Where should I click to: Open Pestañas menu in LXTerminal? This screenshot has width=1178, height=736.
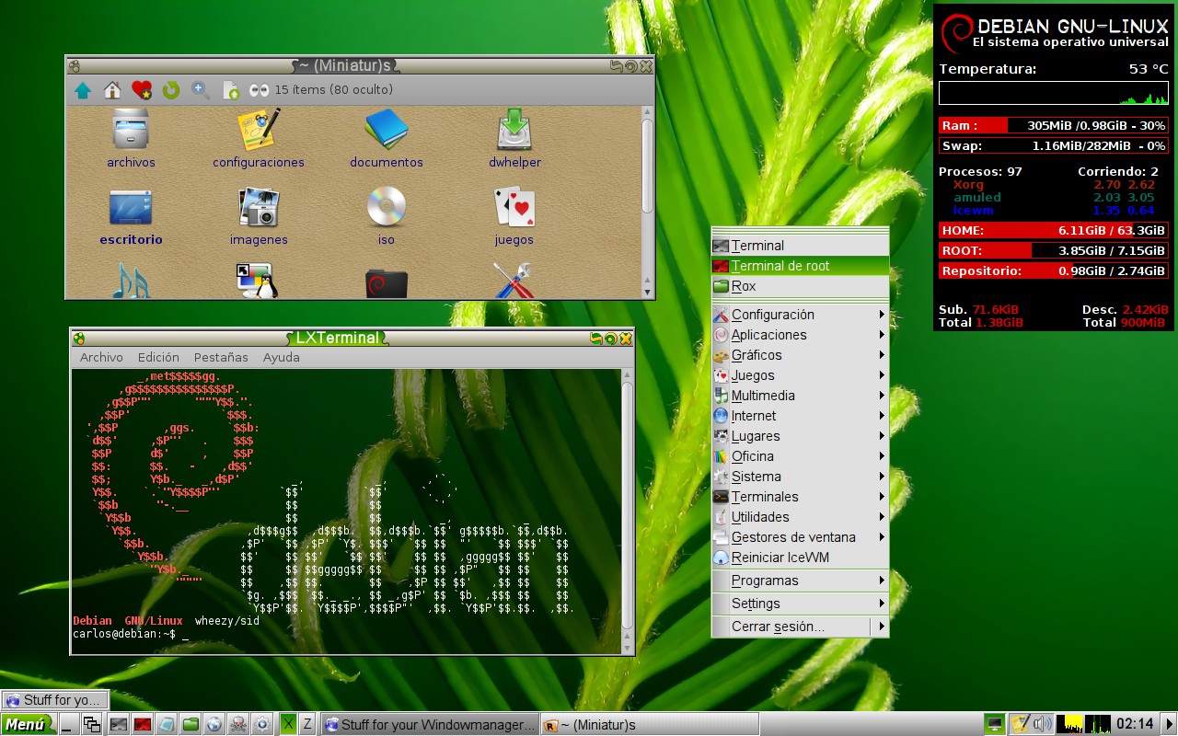coord(221,357)
